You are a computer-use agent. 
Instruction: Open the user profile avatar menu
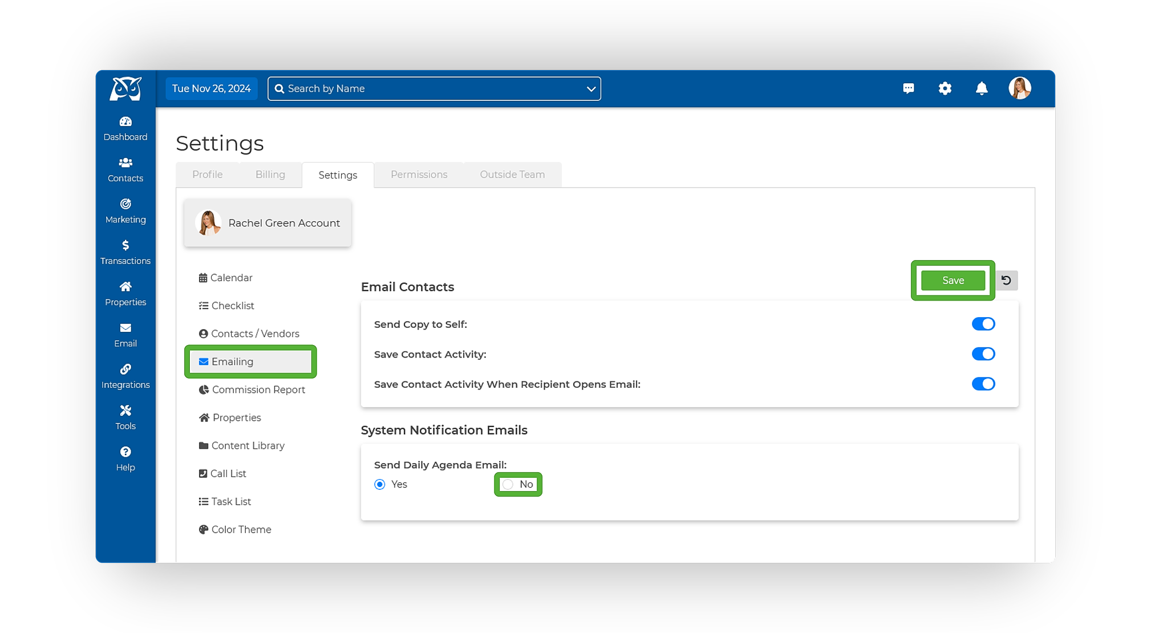tap(1020, 88)
